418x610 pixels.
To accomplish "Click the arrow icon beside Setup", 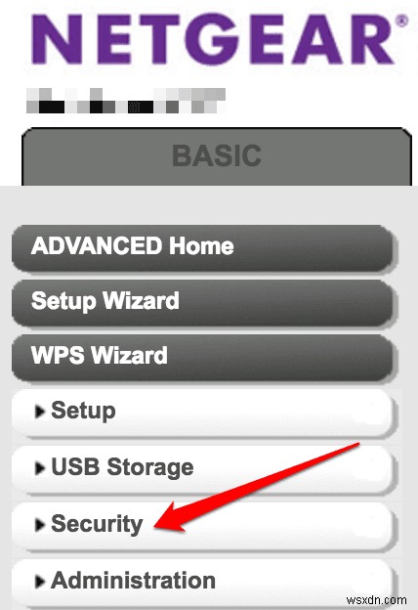I will tap(39, 412).
